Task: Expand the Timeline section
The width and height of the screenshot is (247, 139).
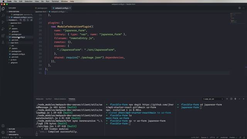Action: [20, 132]
